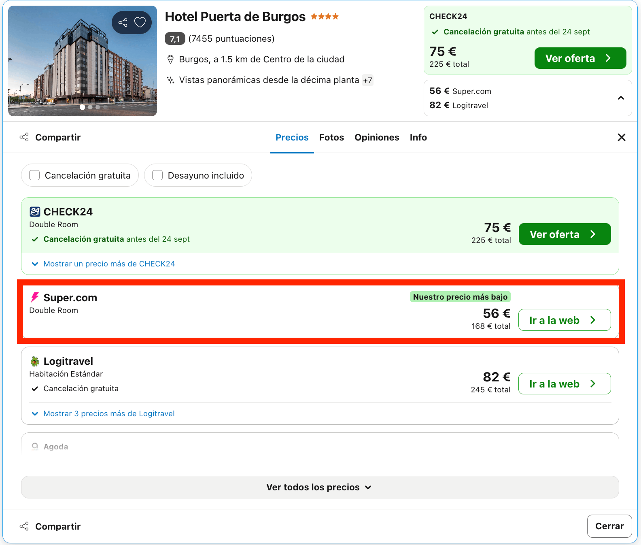
Task: Expand Ver todos los precios
Action: coord(320,487)
